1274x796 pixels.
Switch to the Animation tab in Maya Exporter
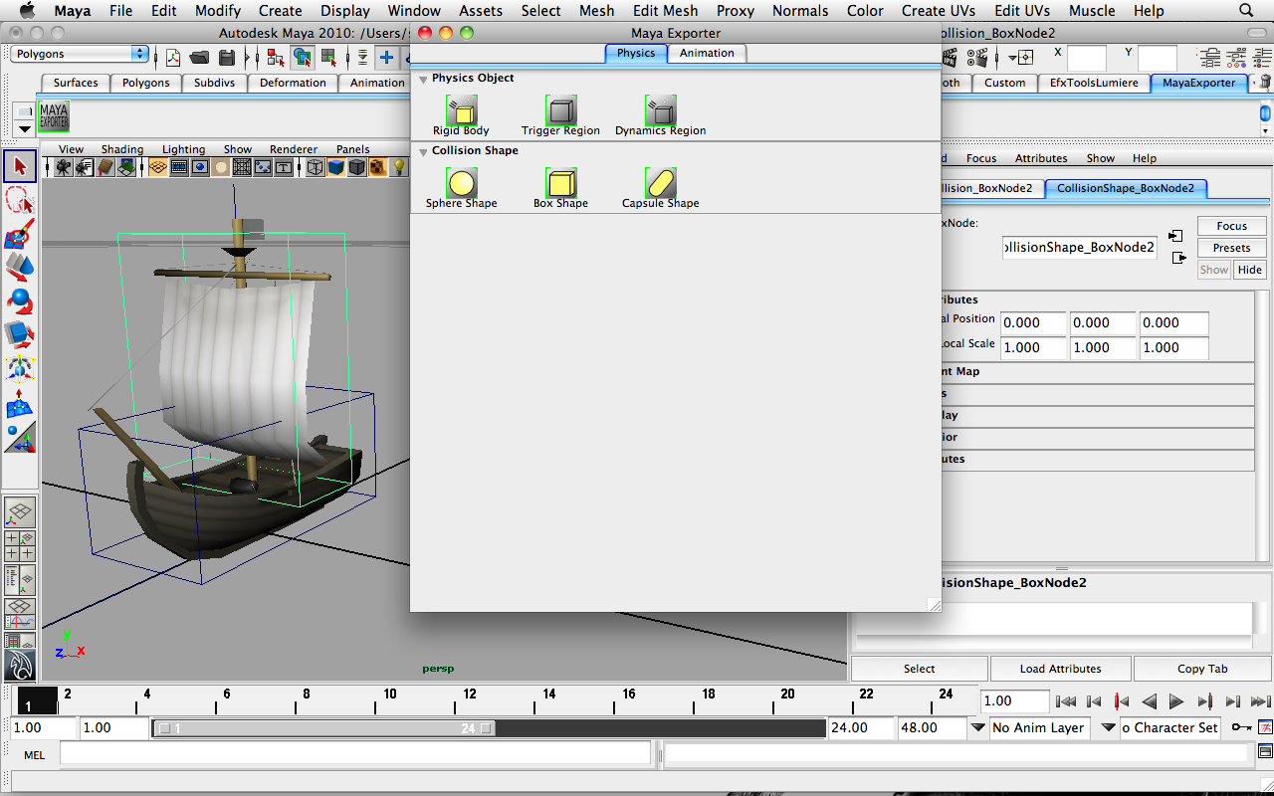click(x=707, y=53)
